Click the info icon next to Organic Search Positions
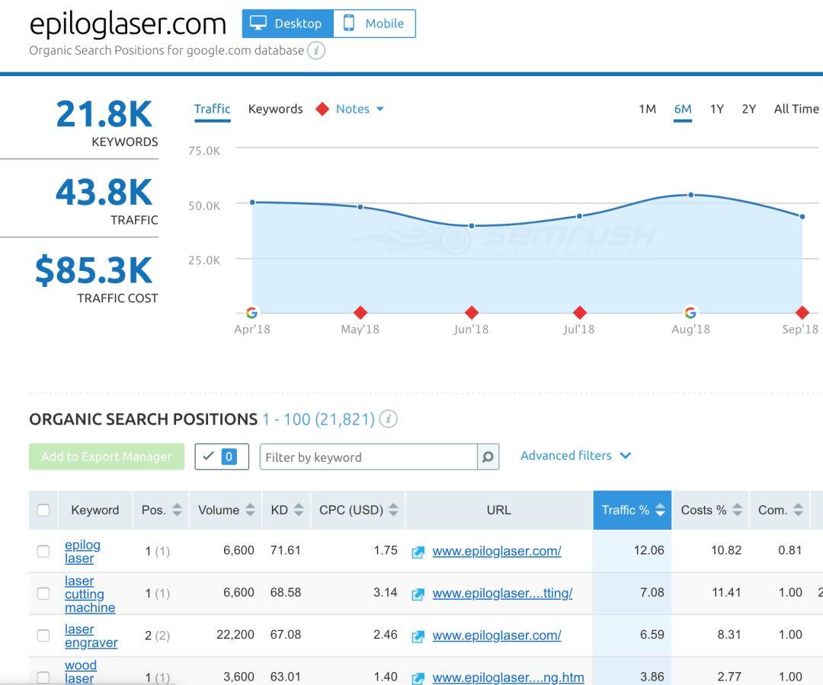Image resolution: width=823 pixels, height=685 pixels. [389, 419]
